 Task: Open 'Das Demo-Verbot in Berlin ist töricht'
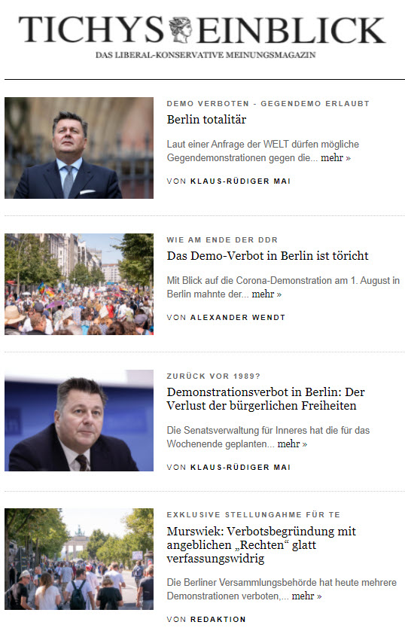tap(267, 255)
